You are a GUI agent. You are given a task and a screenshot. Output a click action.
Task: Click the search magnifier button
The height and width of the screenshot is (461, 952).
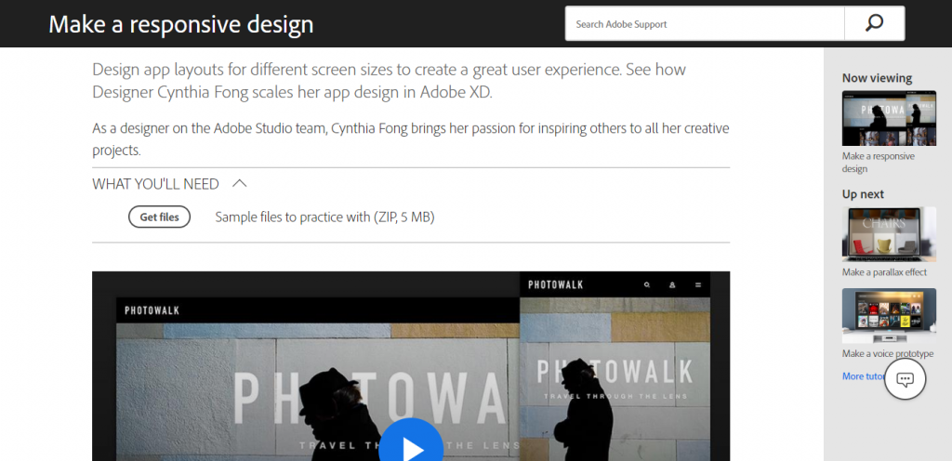click(874, 23)
